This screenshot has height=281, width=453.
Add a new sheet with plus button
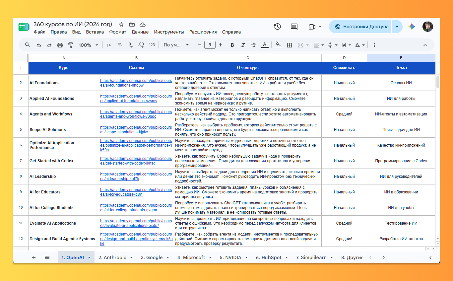33,257
